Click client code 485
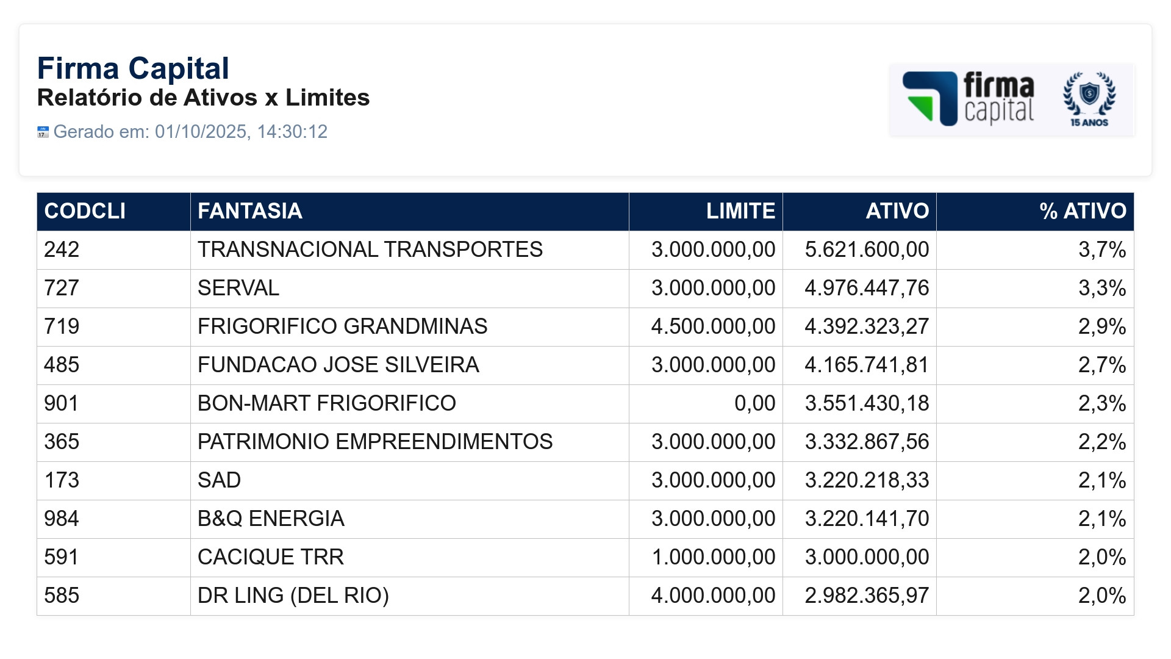Screen dimensions: 1171x659 pyautogui.click(x=62, y=365)
